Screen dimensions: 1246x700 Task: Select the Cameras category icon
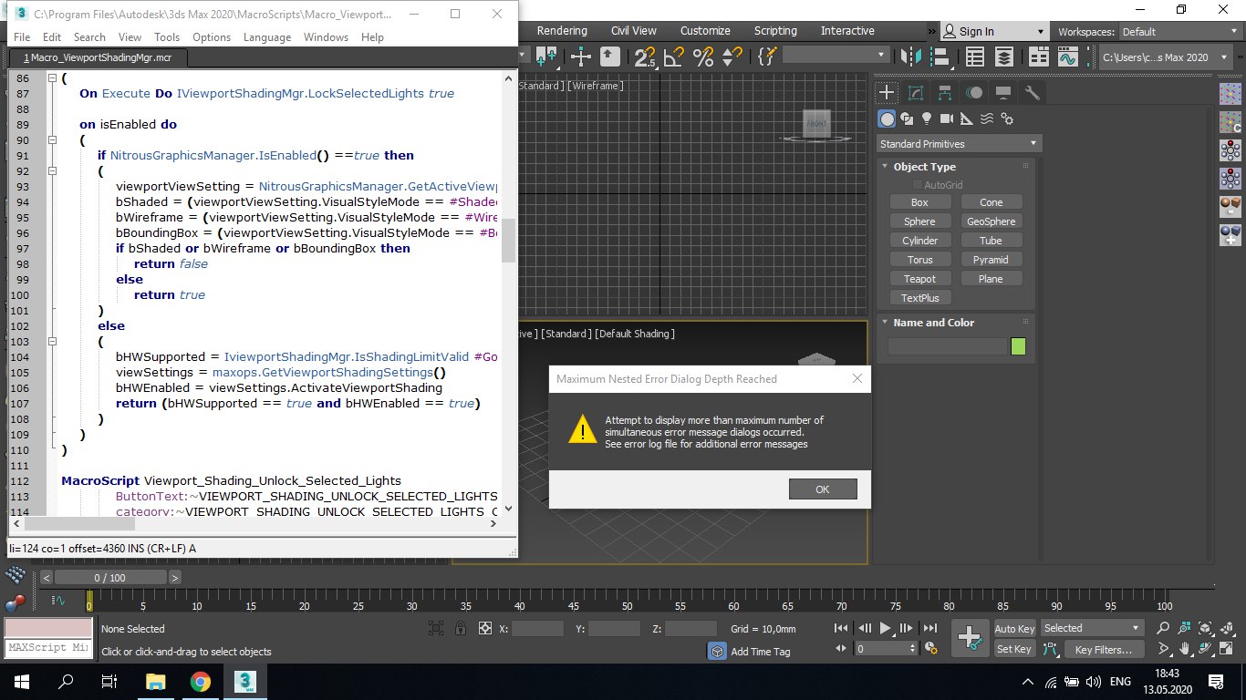tap(947, 118)
